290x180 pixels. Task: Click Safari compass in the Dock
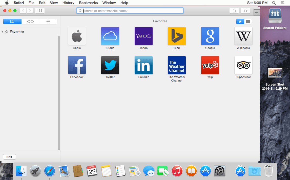pos(50,171)
